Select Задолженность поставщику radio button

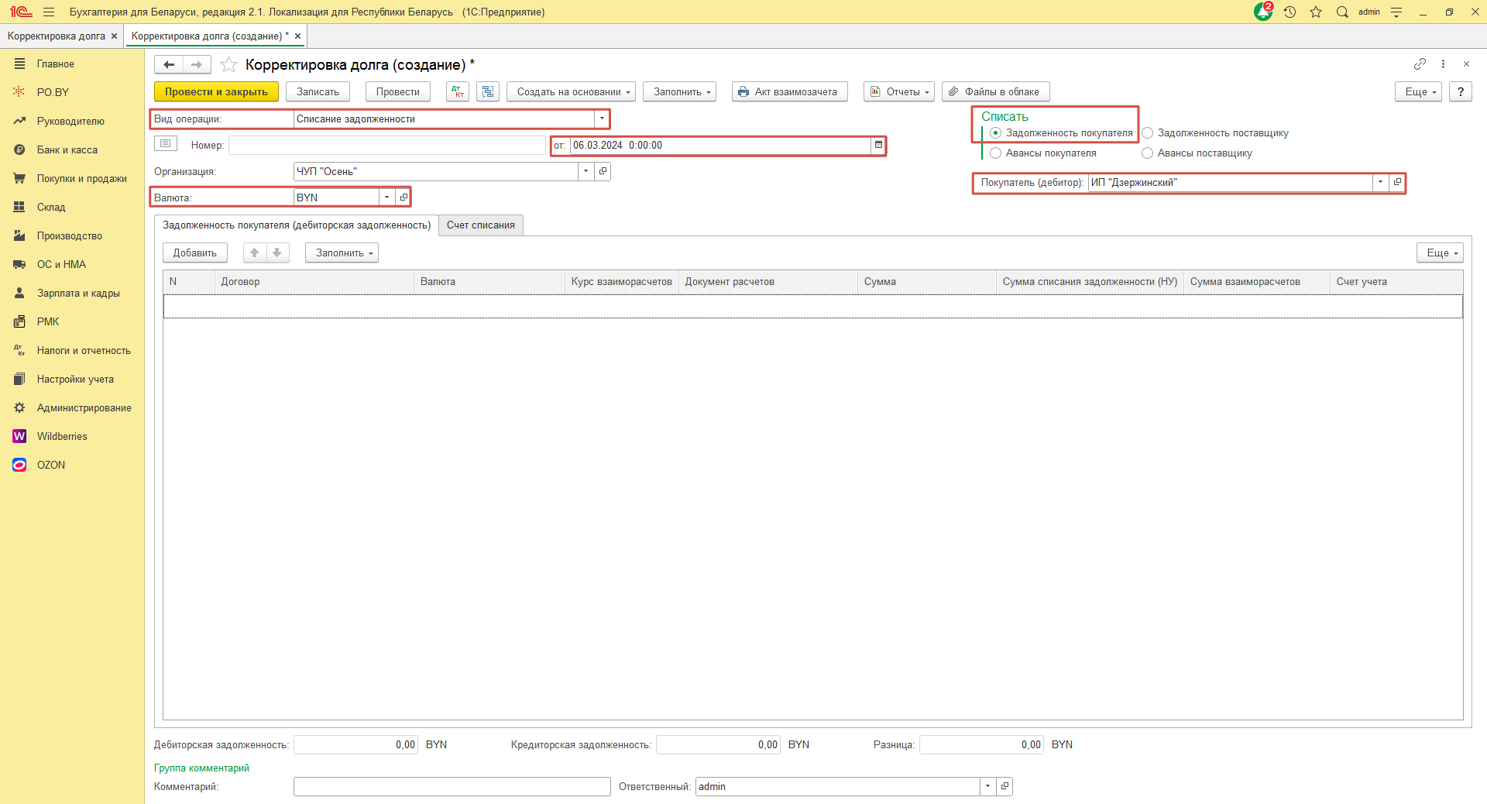click(1147, 133)
